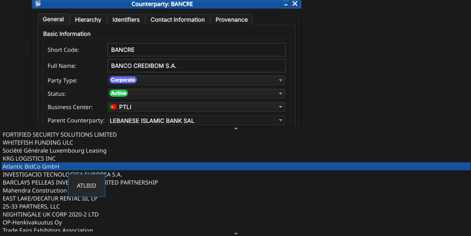Viewport: 471px width, 236px height.
Task: Open the Party Type dropdown
Action: (x=196, y=80)
